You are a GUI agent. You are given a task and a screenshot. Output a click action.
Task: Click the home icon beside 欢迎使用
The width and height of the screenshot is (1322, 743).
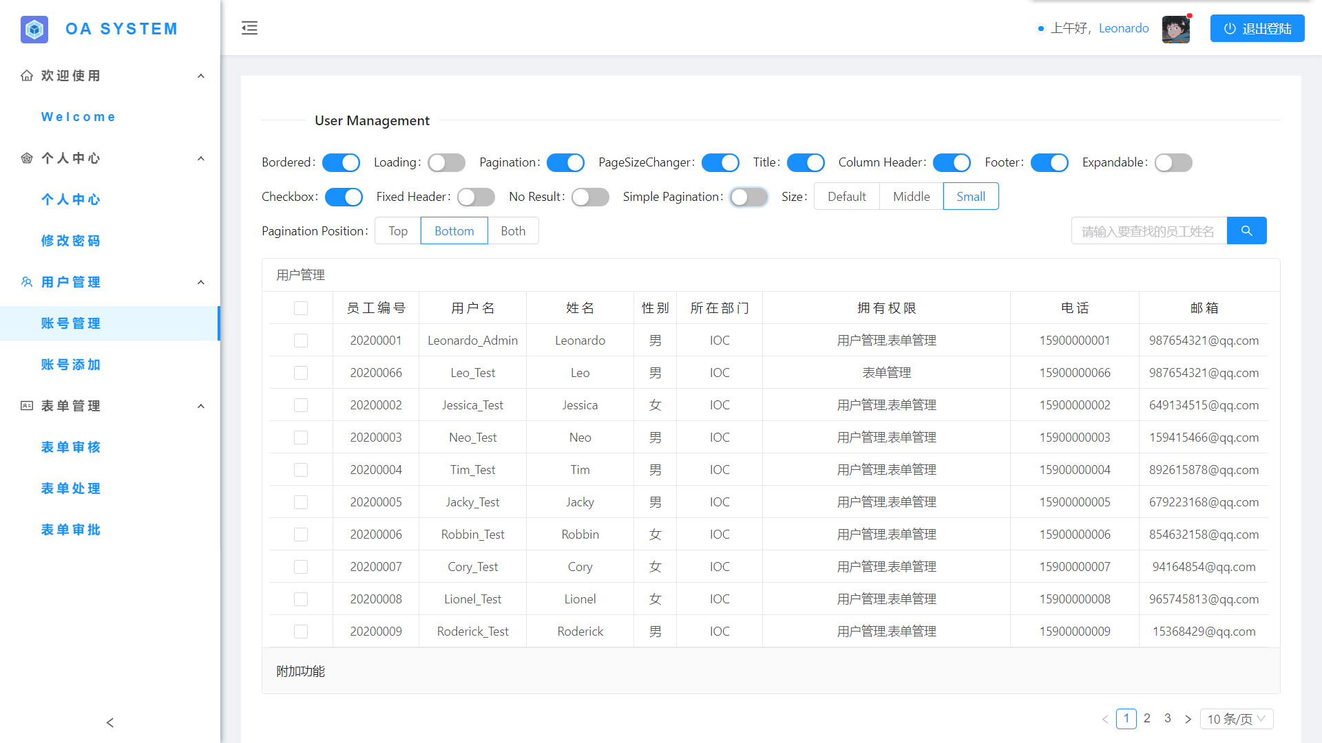tap(27, 76)
